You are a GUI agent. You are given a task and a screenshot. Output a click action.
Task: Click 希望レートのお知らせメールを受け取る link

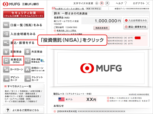126,98
